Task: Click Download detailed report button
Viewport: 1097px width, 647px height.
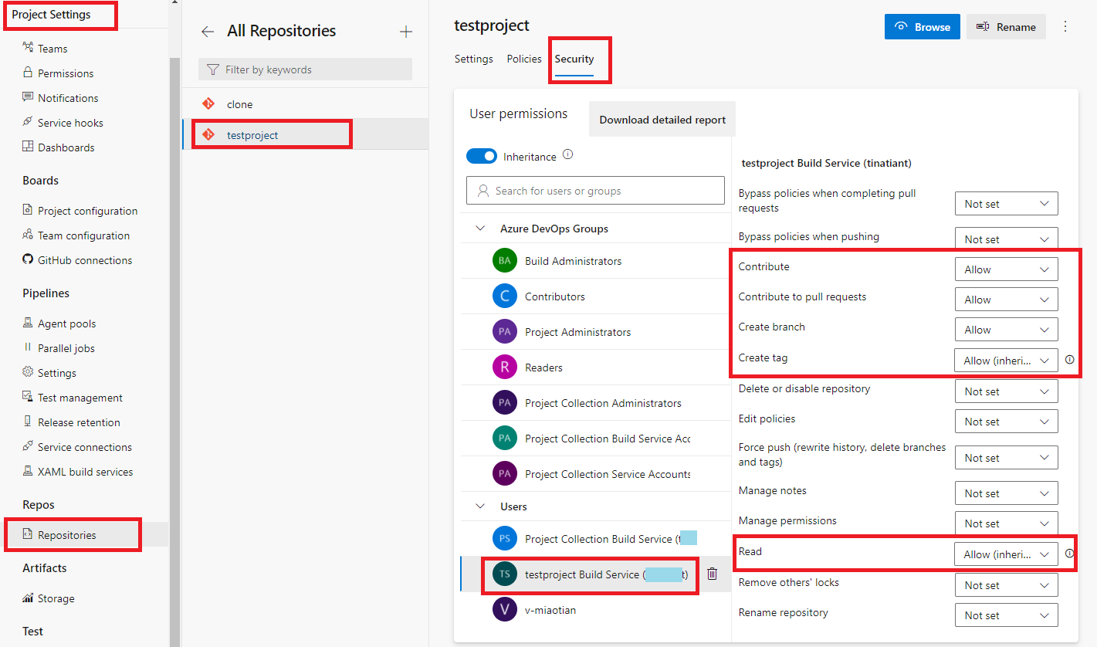Action: (x=662, y=120)
